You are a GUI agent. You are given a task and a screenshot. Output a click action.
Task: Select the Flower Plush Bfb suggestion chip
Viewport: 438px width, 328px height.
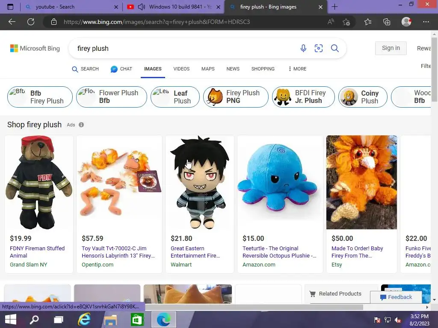click(x=112, y=97)
